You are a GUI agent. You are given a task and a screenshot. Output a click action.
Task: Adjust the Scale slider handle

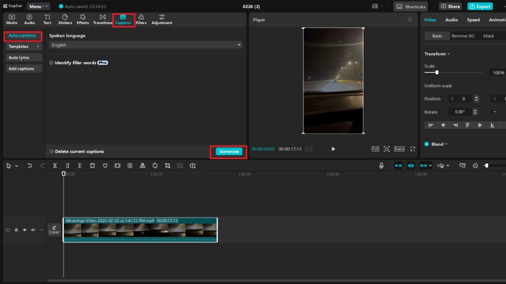click(437, 73)
